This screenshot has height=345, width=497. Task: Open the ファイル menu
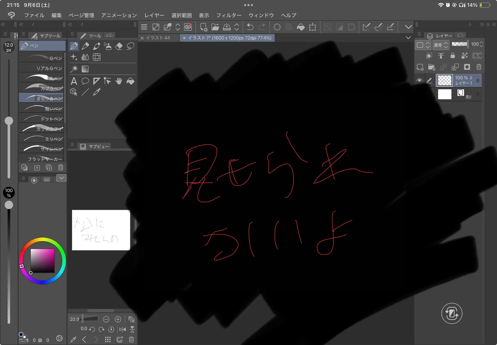click(x=34, y=15)
